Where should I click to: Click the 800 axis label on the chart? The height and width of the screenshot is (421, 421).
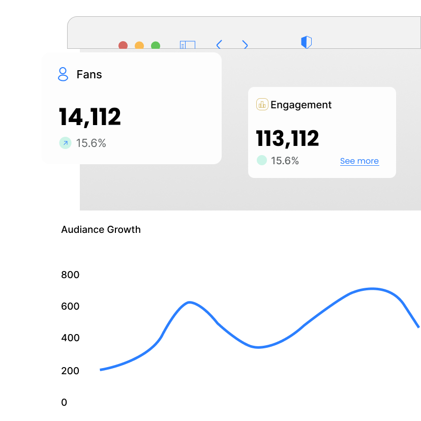[x=70, y=275]
